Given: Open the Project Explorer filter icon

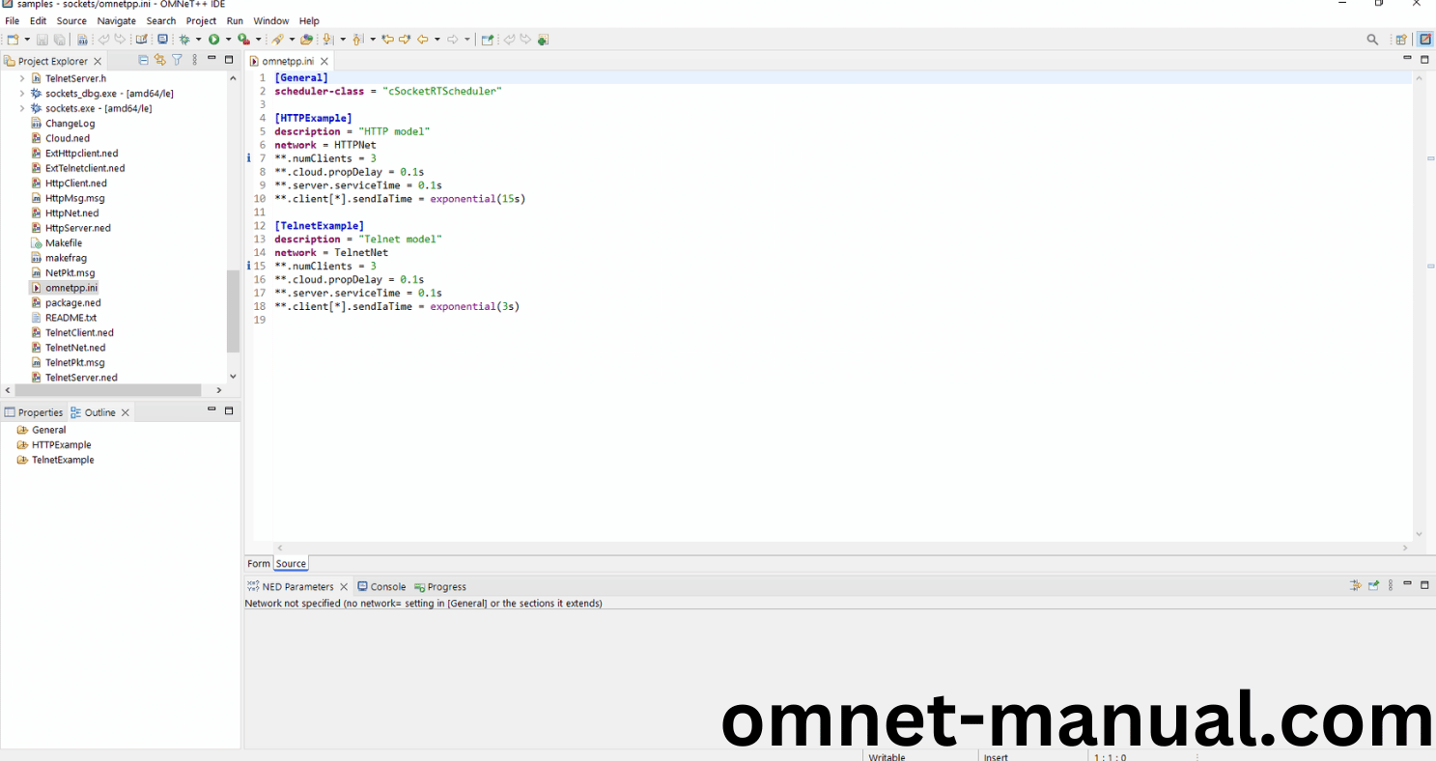Looking at the screenshot, I should (177, 60).
